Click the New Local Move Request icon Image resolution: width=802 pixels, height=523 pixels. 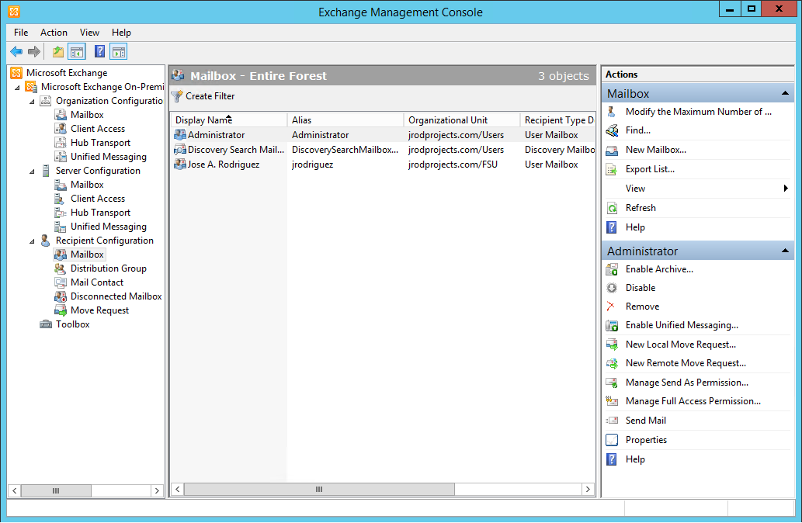612,345
